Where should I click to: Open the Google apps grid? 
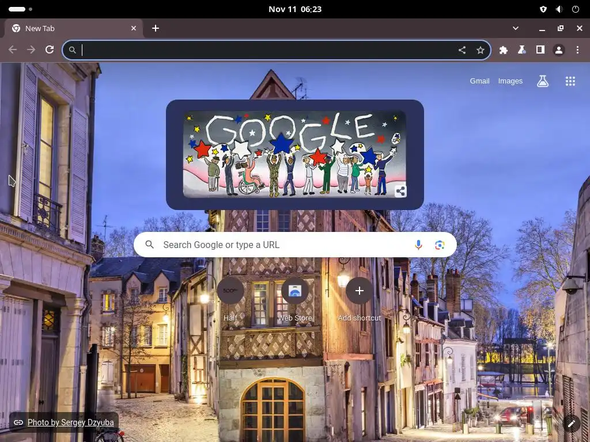pos(570,81)
